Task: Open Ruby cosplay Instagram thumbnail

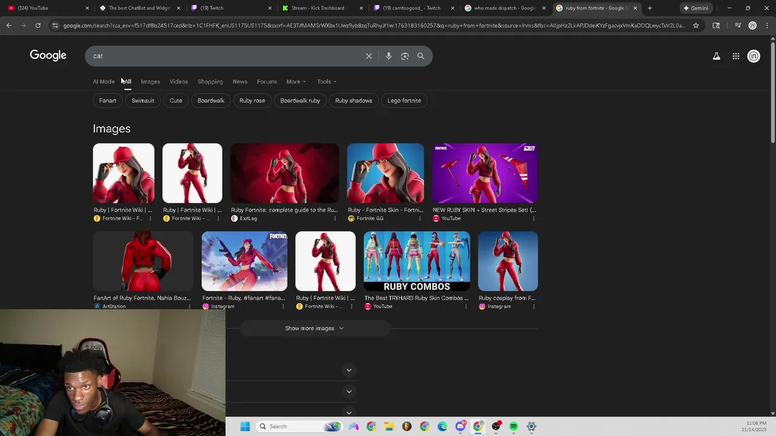Action: point(508,261)
